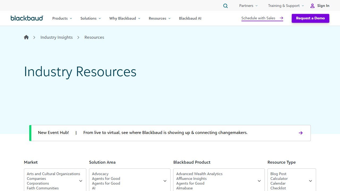Screen dimensions: 340x191
Task: Select Calendar resource type
Action: (278, 183)
